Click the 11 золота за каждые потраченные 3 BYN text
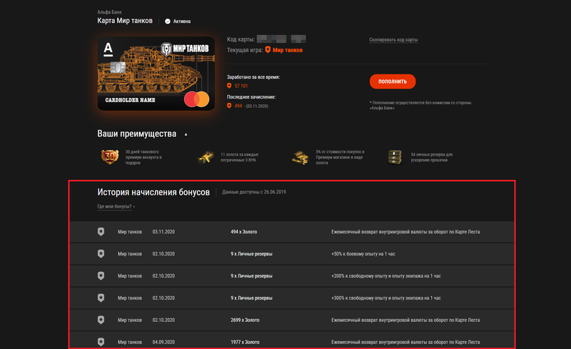The height and width of the screenshot is (349, 571). [x=239, y=157]
